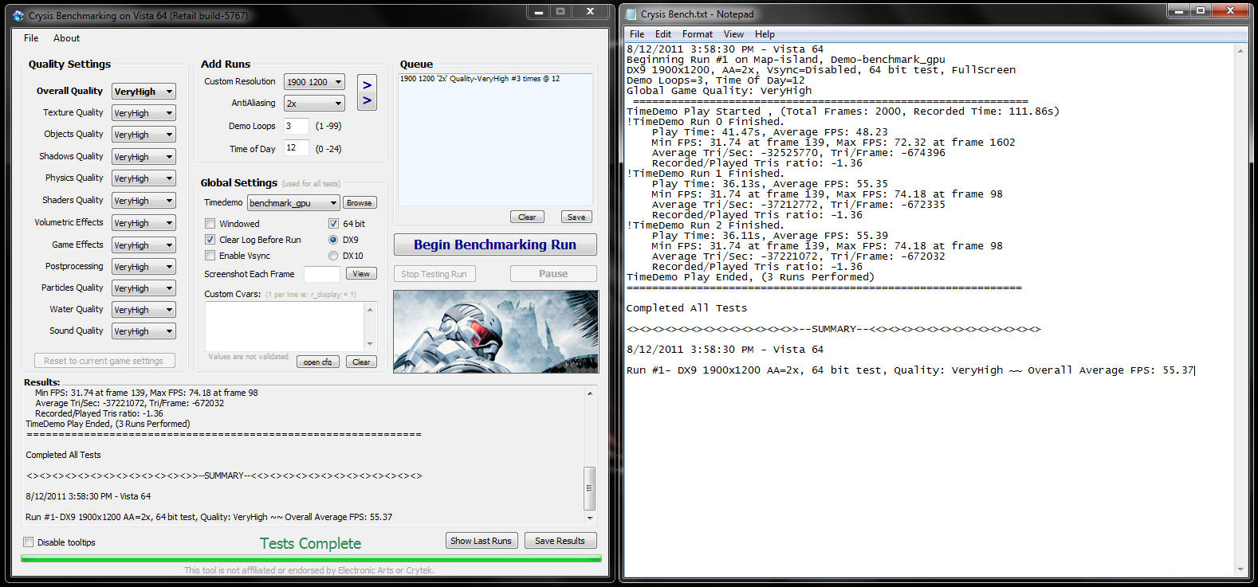Expand the Particles Quality dropdown

(143, 288)
